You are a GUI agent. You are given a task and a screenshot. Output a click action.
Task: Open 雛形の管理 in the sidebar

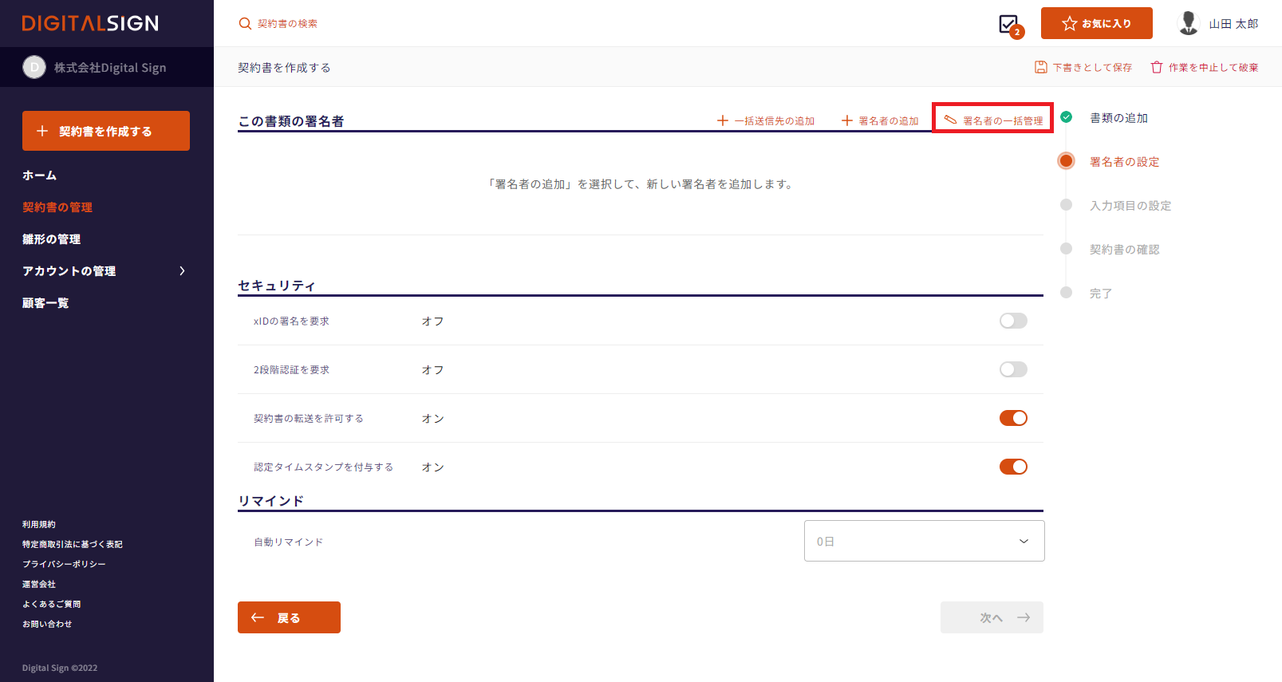51,239
